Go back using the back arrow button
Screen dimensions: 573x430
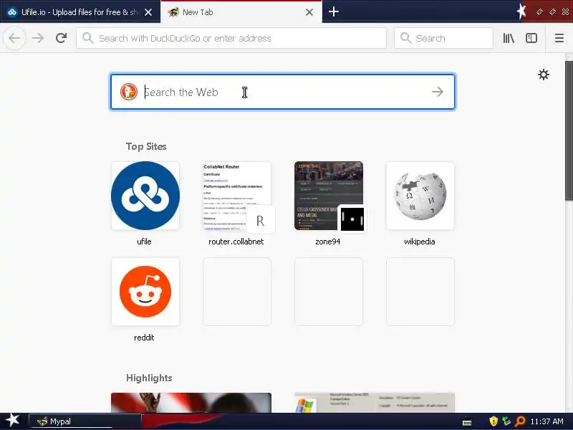pos(14,38)
